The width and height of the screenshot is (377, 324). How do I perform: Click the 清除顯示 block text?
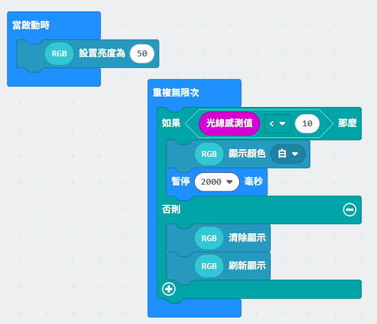point(247,238)
